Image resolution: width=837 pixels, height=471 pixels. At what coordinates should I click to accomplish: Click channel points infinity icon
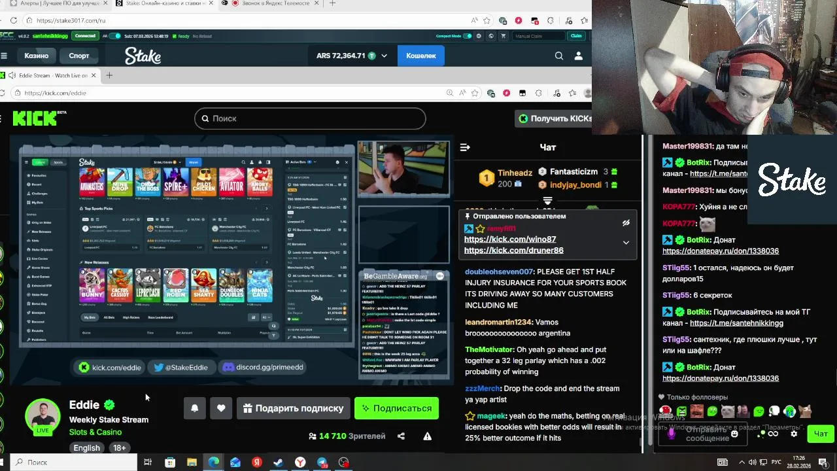(772, 434)
